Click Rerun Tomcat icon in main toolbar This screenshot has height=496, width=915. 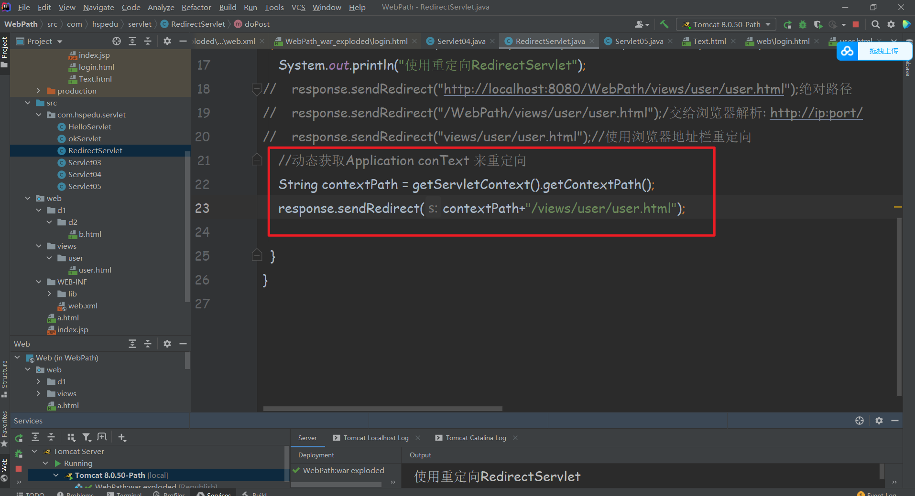click(787, 24)
